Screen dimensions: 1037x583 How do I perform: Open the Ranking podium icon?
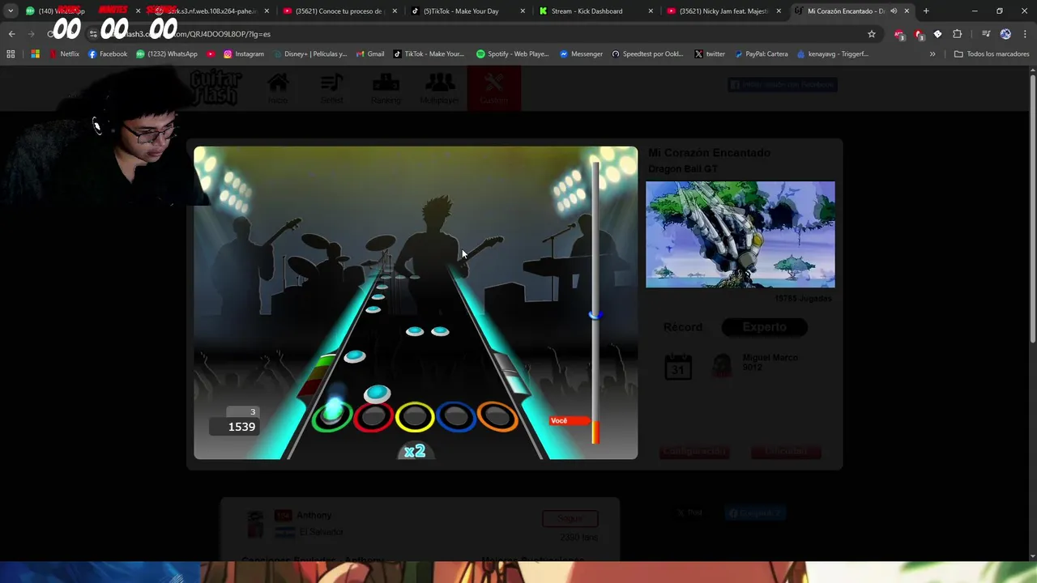click(386, 87)
